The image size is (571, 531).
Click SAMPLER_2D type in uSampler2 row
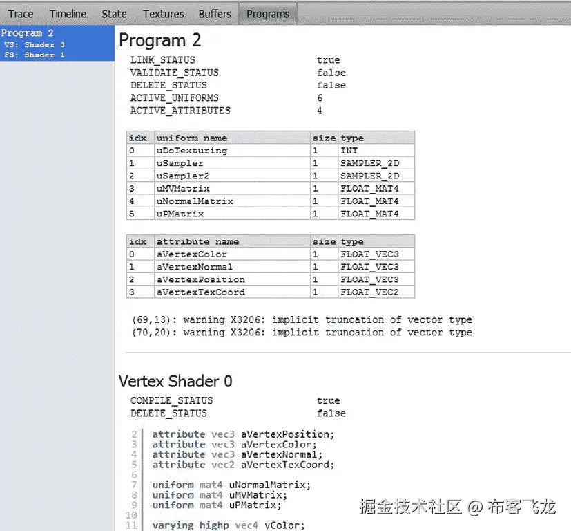(x=376, y=176)
